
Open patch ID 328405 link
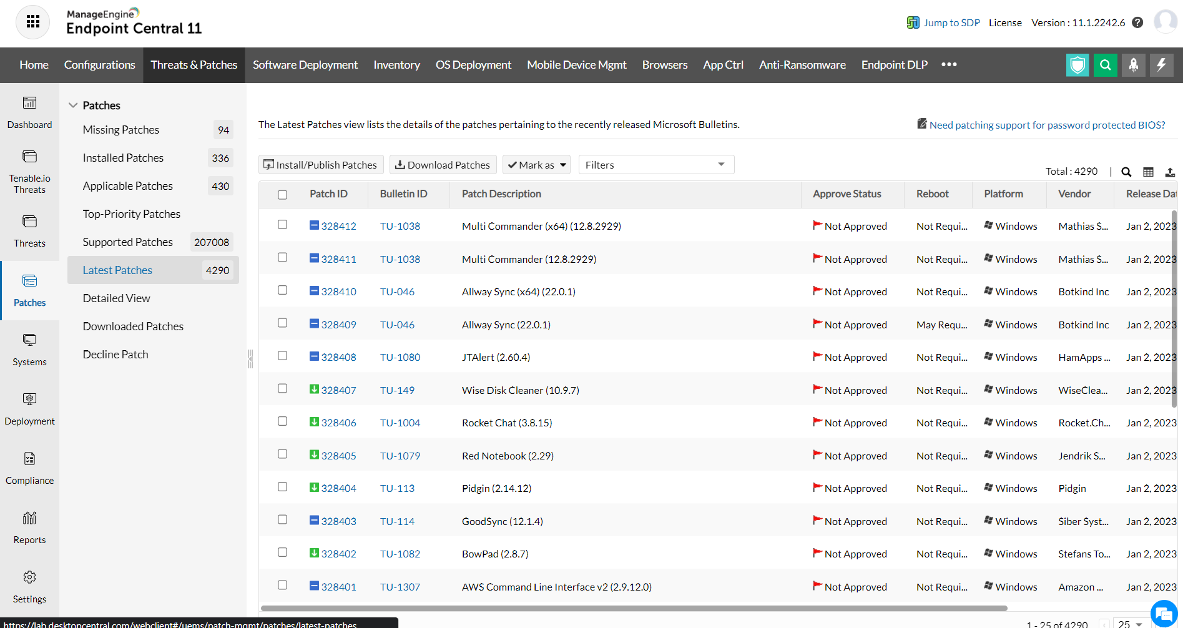point(338,456)
